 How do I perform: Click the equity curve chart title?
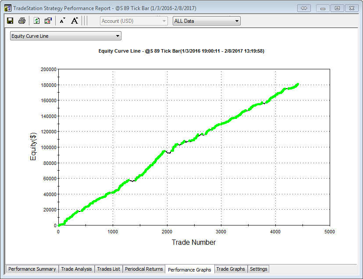pyautogui.click(x=181, y=51)
